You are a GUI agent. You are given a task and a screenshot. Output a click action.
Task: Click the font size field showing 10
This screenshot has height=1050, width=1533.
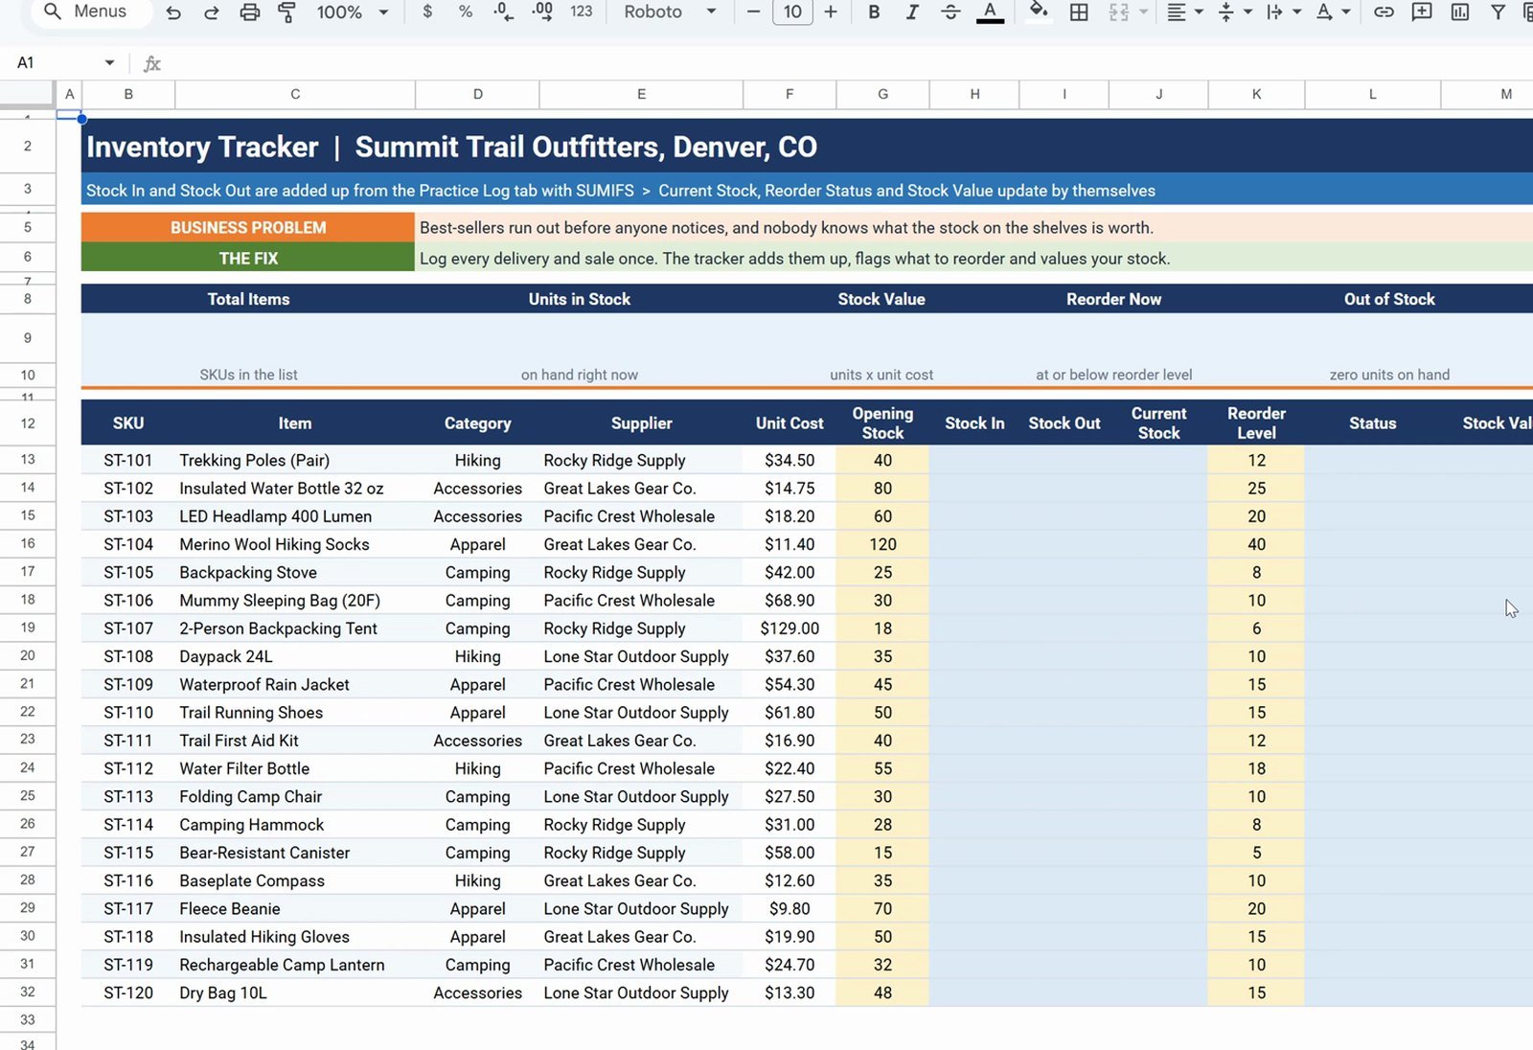(792, 11)
